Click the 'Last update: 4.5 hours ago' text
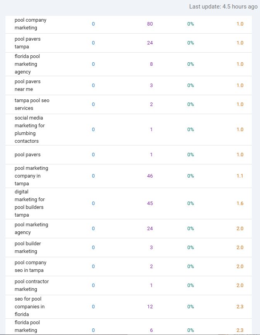 tap(221, 6)
